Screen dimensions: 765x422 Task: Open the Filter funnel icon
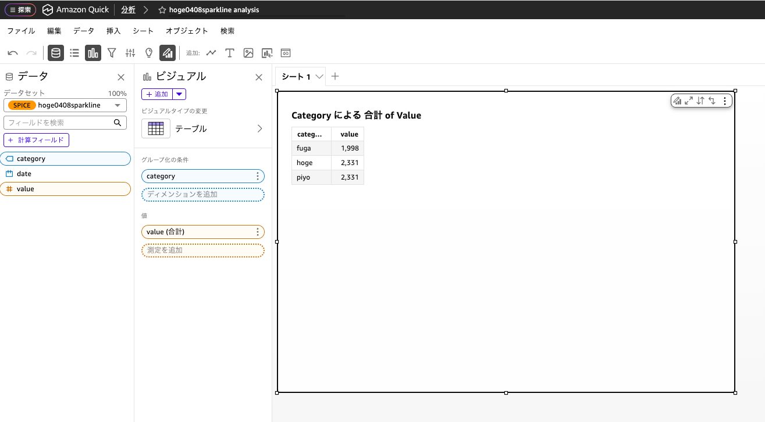click(x=112, y=53)
